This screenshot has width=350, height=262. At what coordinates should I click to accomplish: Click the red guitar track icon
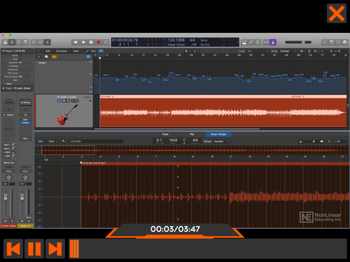[67, 114]
